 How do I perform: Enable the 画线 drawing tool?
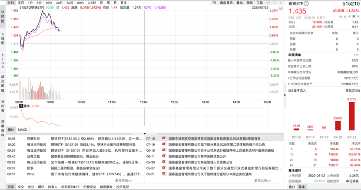[250, 3]
